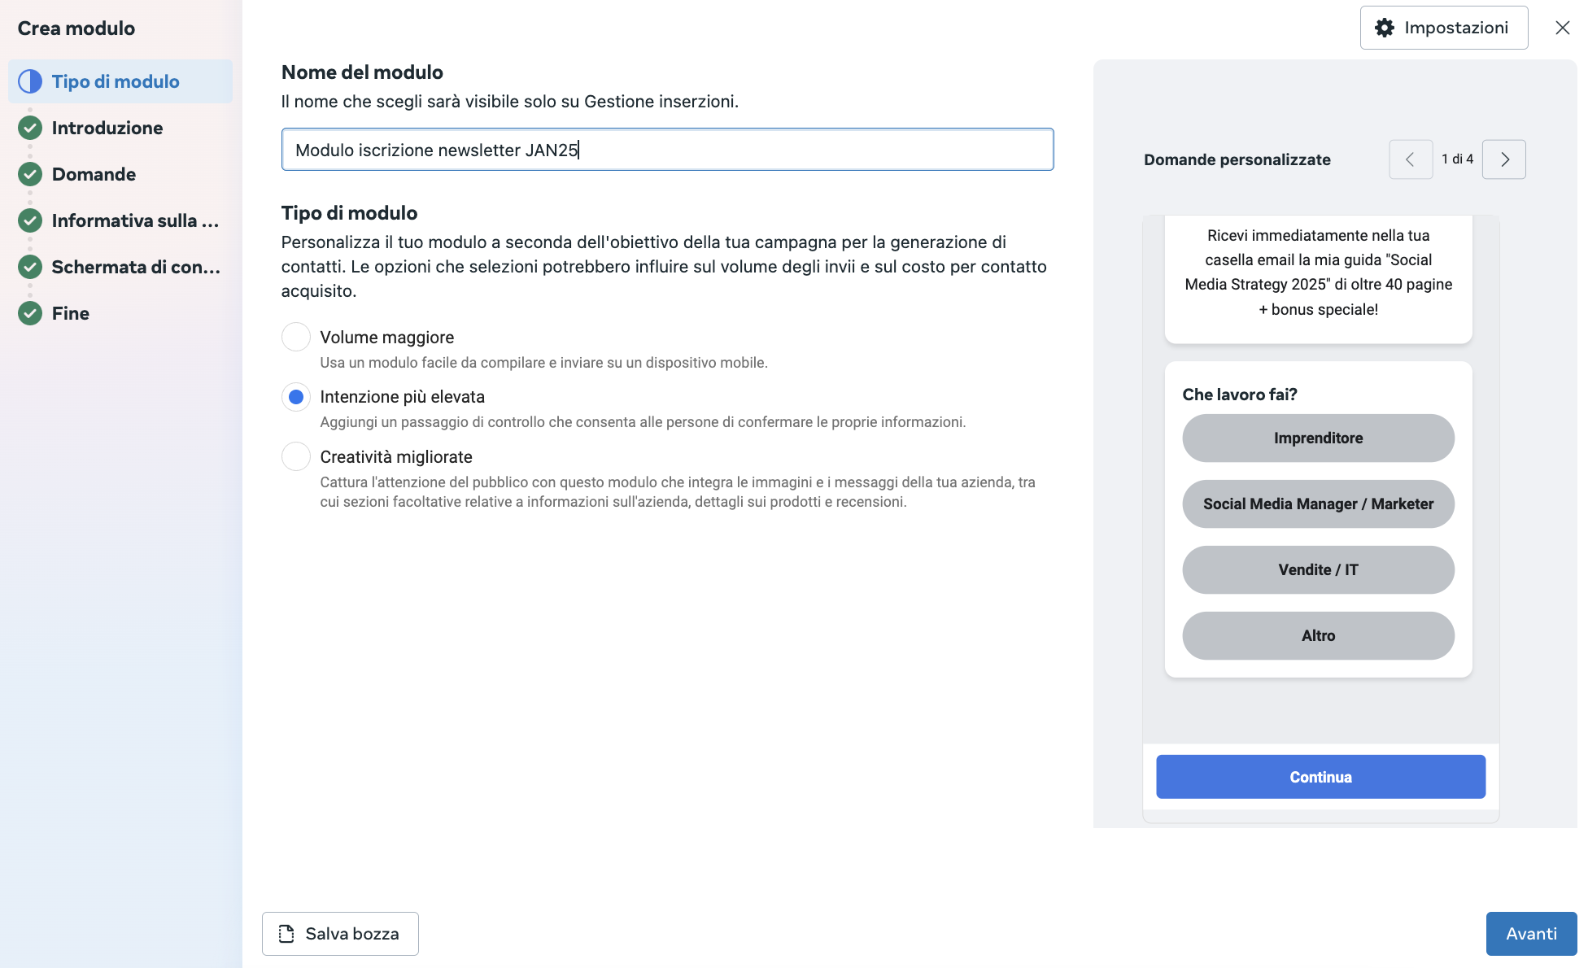The height and width of the screenshot is (968, 1588).
Task: Click the Avanti button
Action: tap(1531, 933)
